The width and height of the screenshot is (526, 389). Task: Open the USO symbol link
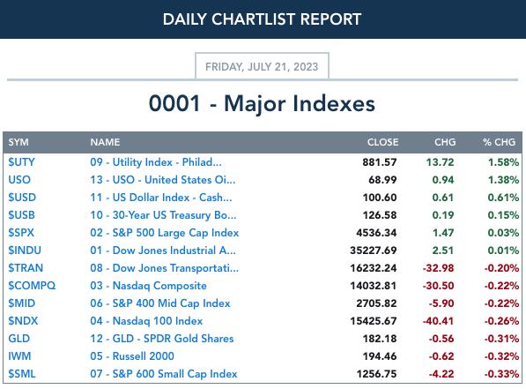tap(19, 180)
